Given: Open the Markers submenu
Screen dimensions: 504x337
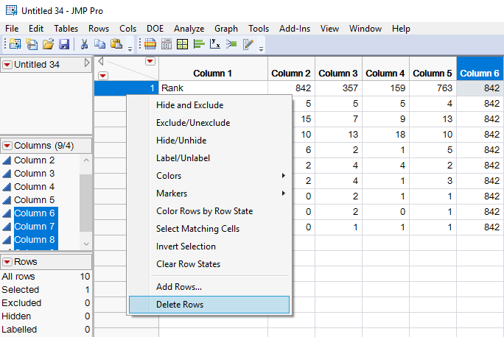Looking at the screenshot, I should click(209, 194).
